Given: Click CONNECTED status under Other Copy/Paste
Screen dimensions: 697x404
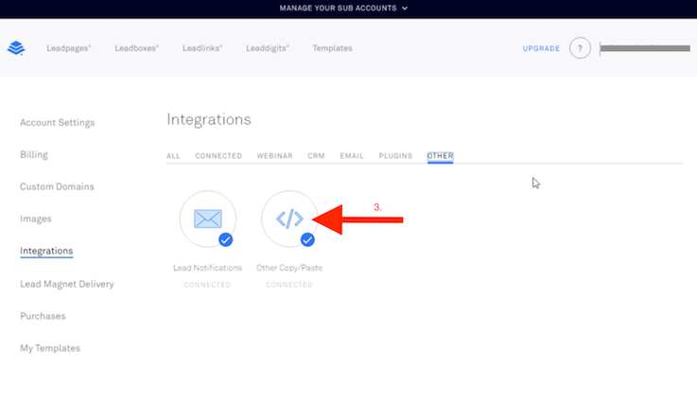Looking at the screenshot, I should point(289,285).
